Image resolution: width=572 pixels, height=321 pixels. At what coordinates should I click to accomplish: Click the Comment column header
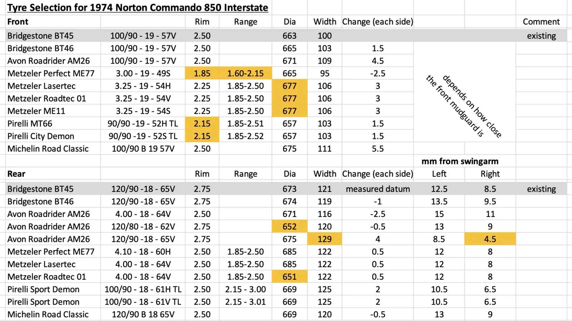[x=541, y=22]
